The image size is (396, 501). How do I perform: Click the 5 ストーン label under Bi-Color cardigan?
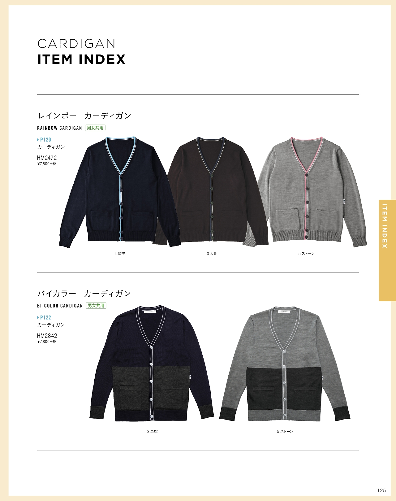click(285, 431)
